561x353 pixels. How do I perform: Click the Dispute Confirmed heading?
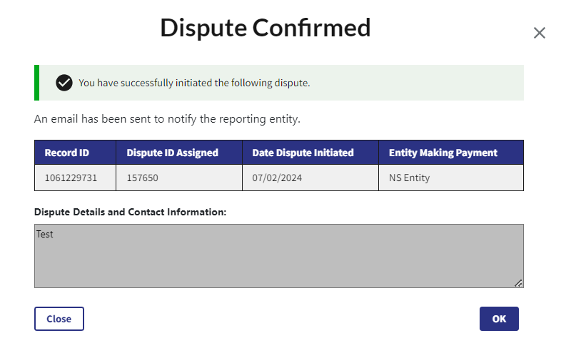[x=266, y=28]
